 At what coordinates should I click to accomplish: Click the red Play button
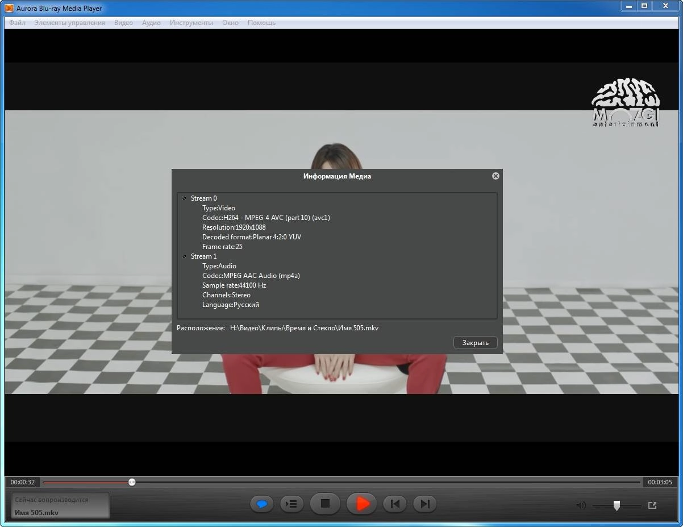(362, 504)
